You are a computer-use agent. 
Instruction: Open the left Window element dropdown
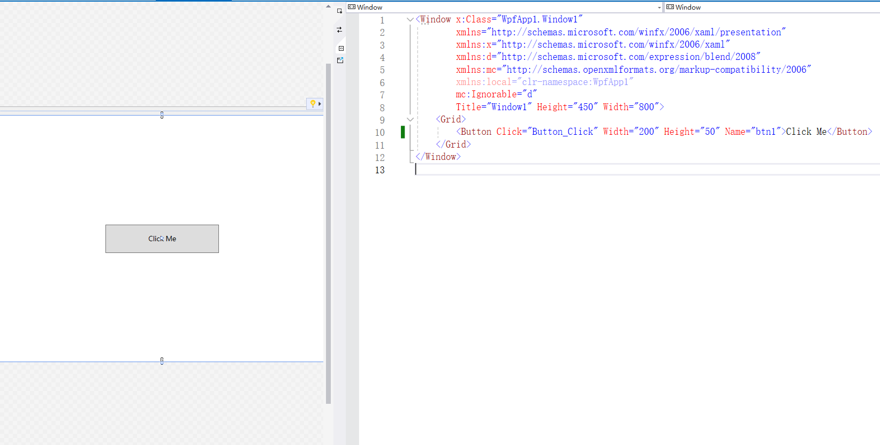[x=659, y=7]
